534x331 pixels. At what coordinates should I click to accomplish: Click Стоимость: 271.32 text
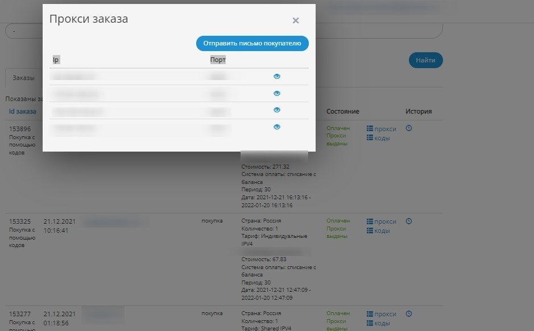click(x=266, y=166)
